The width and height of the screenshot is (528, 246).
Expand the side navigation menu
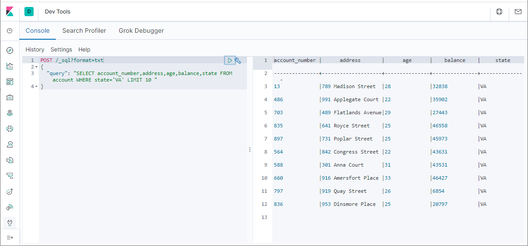tap(10, 237)
